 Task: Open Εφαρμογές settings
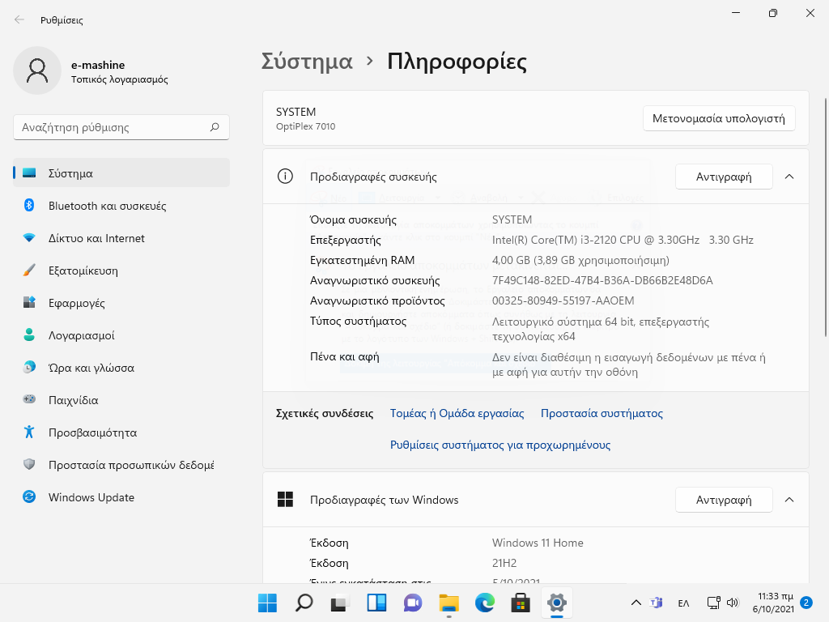click(121, 303)
